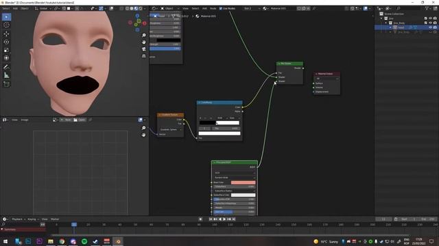439x246 pixels.
Task: Jump to the timeline end frame button
Action: point(234,219)
